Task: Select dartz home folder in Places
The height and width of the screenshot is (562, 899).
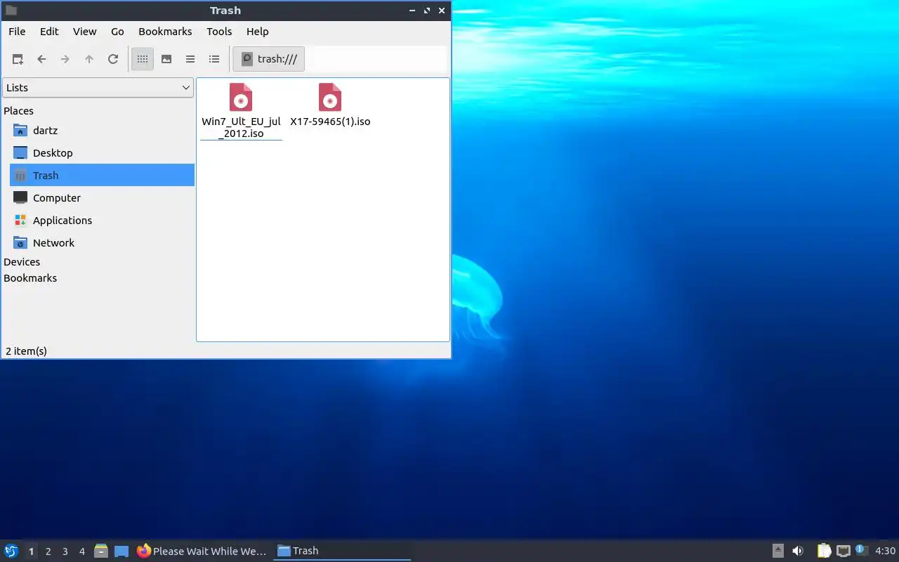Action: click(x=102, y=131)
